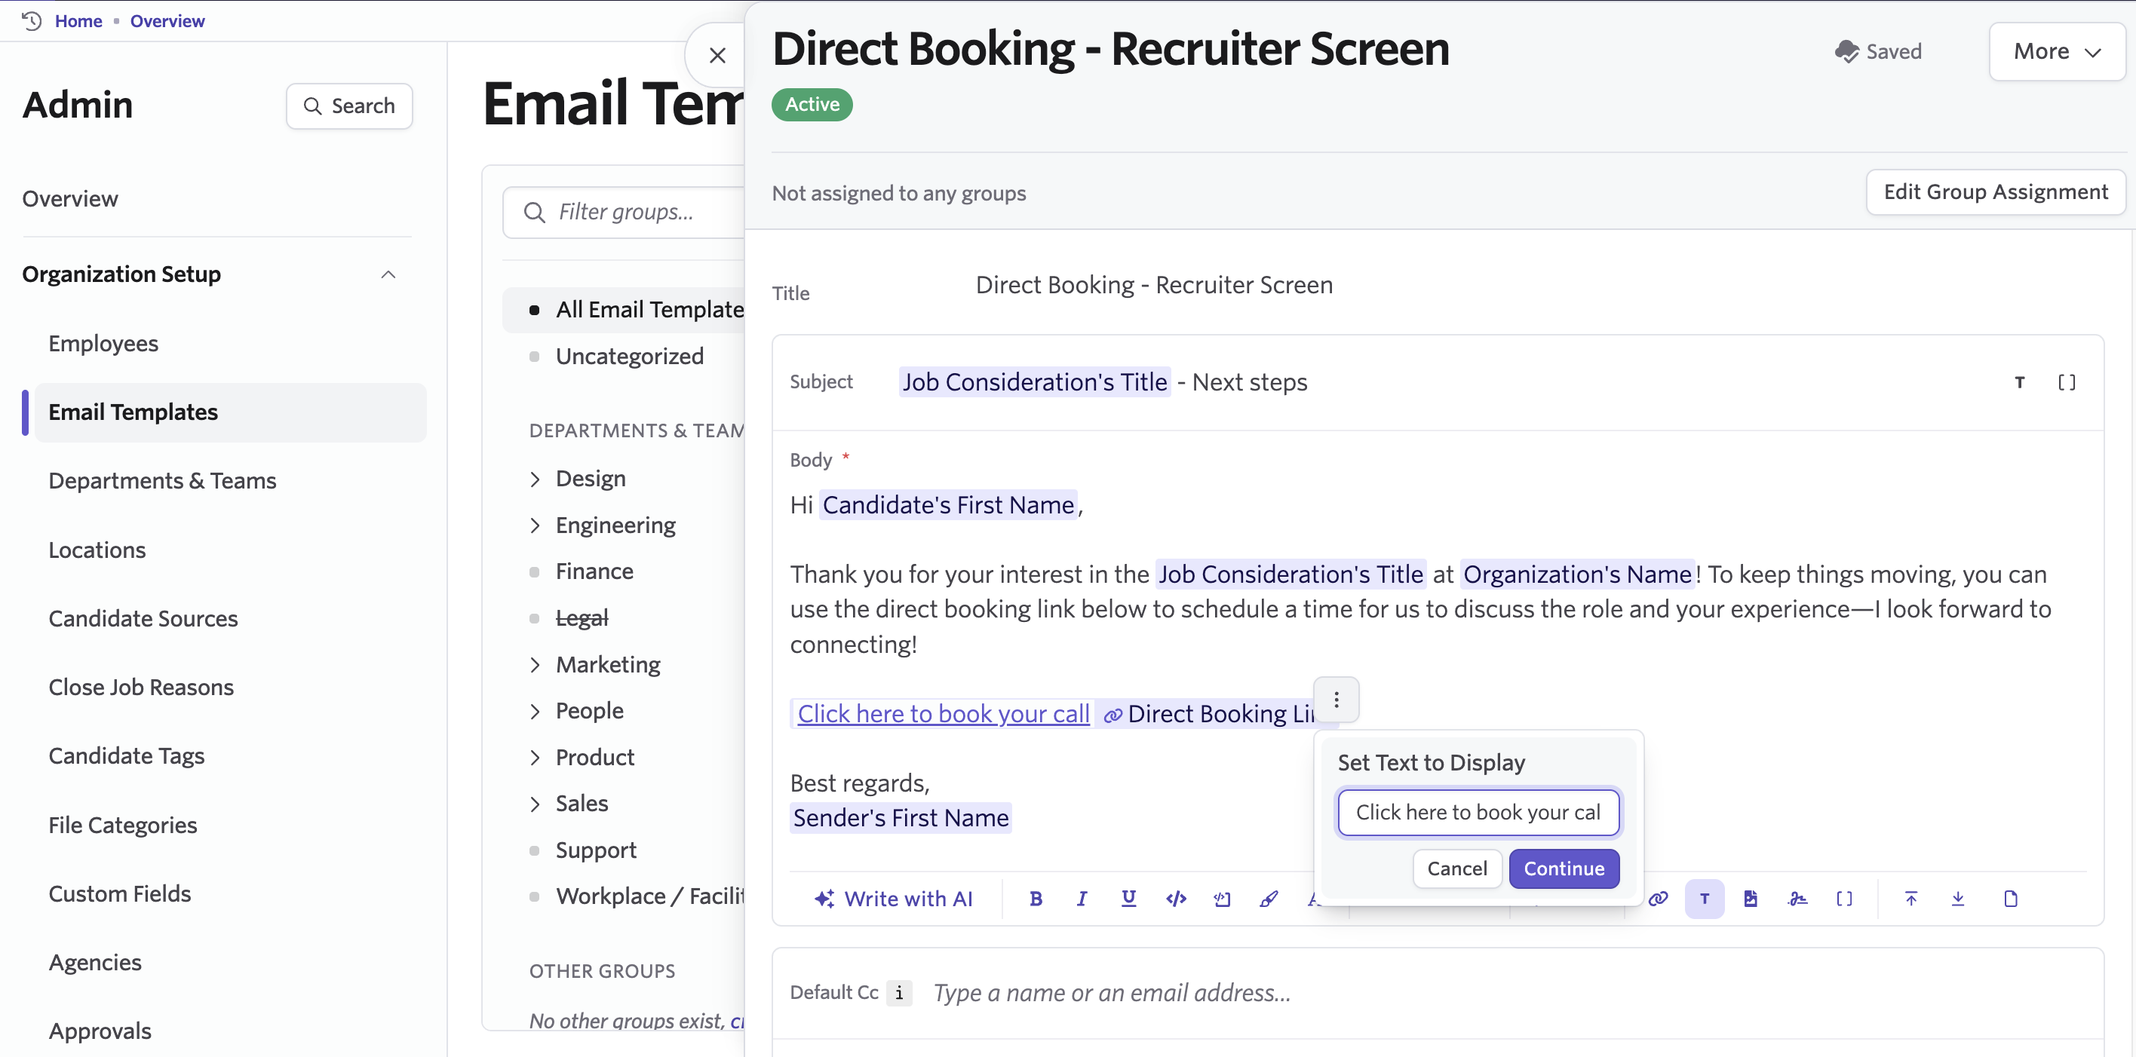Viewport: 2136px width, 1057px height.
Task: Click the download arrow icon in toolbar
Action: pos(1957,899)
